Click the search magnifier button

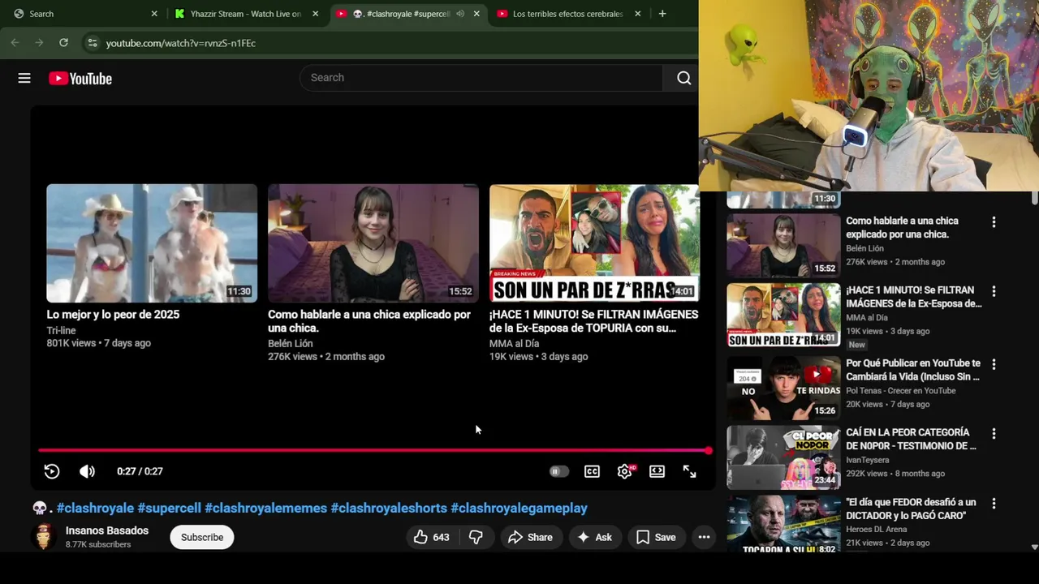tap(683, 78)
